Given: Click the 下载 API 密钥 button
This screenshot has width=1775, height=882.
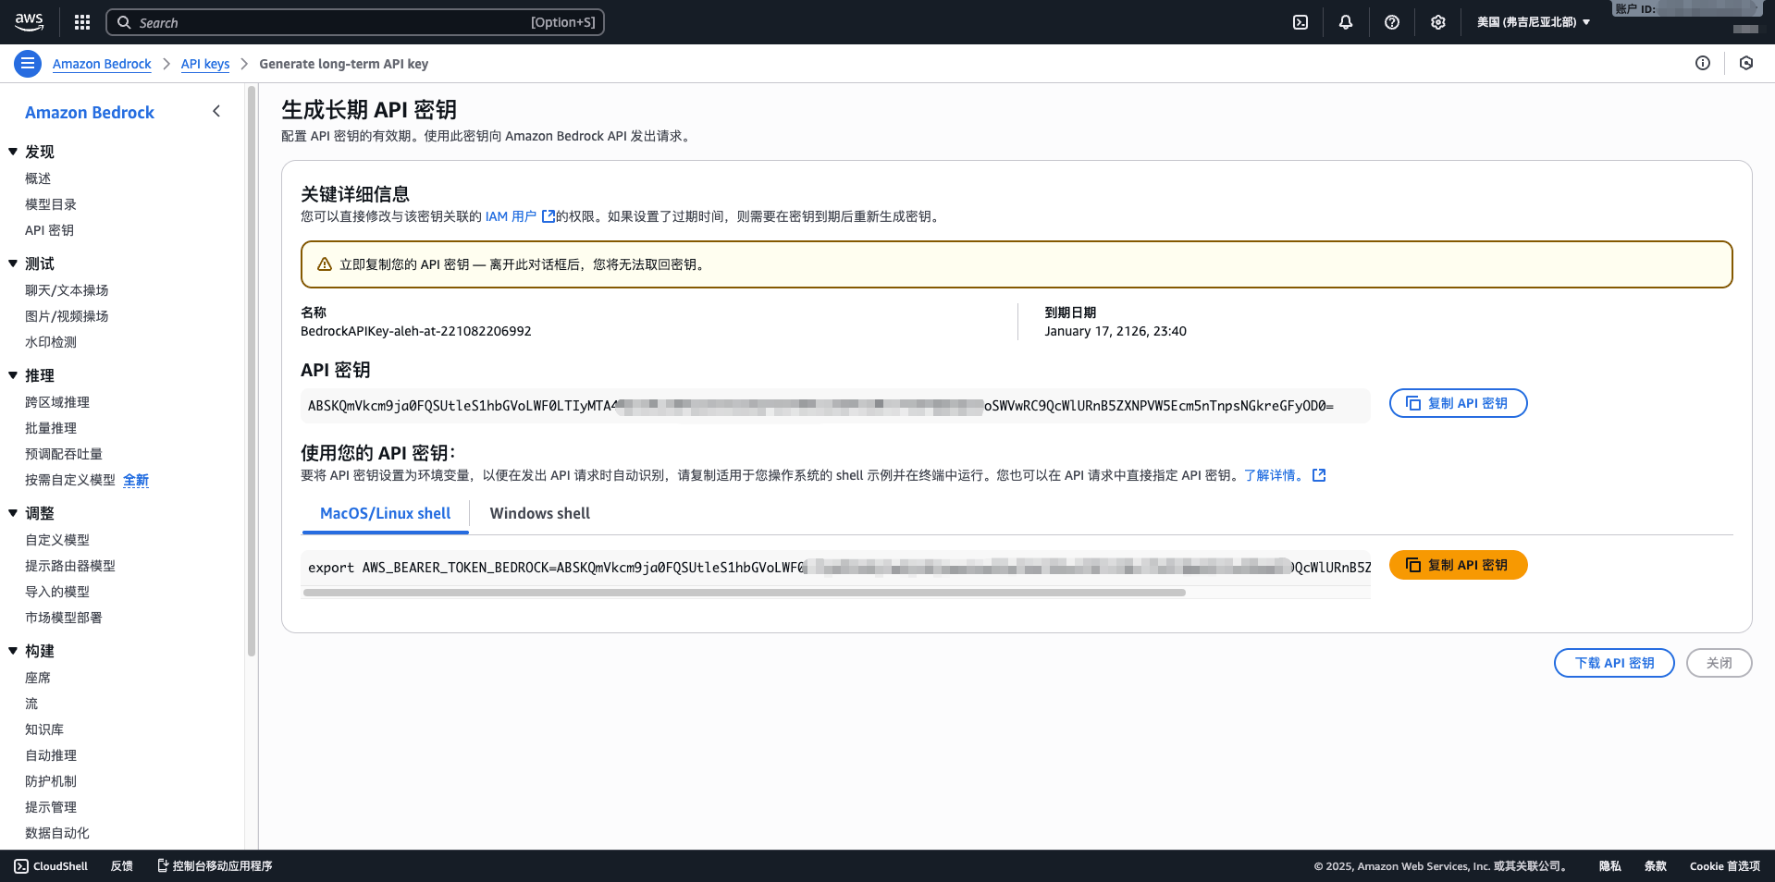Looking at the screenshot, I should (x=1613, y=663).
